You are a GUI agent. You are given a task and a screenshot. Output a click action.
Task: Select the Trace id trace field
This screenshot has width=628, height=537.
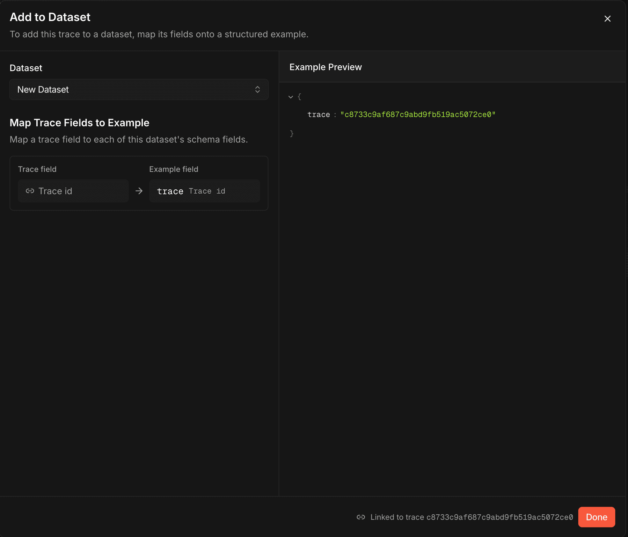[73, 191]
